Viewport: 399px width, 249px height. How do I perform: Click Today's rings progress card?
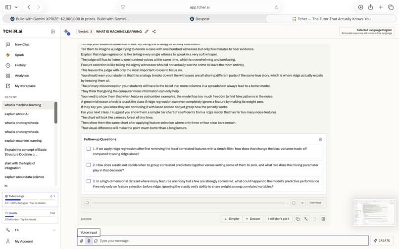tap(30, 200)
